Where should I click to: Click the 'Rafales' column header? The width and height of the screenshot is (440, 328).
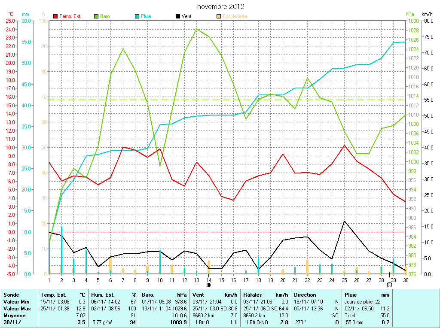pyautogui.click(x=253, y=295)
